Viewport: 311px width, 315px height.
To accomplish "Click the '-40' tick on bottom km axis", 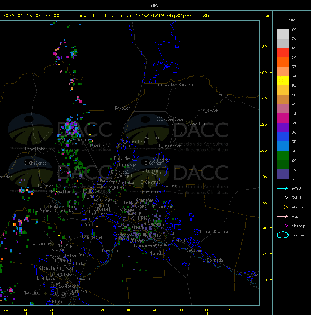I will pos(25,310).
